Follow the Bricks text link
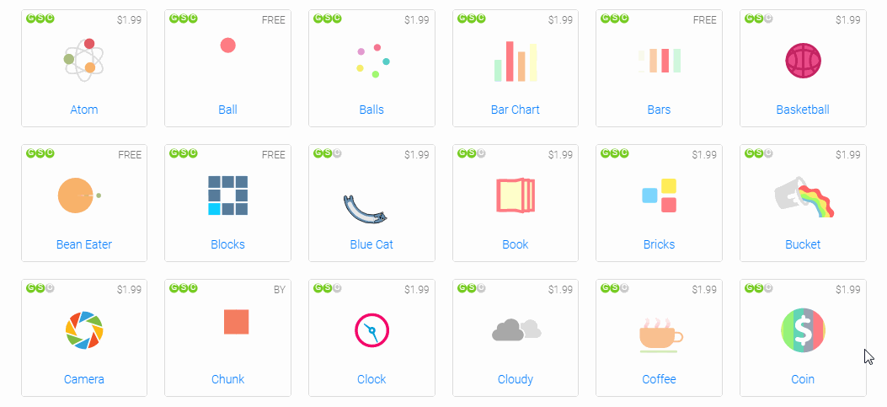The width and height of the screenshot is (887, 407). pos(659,244)
